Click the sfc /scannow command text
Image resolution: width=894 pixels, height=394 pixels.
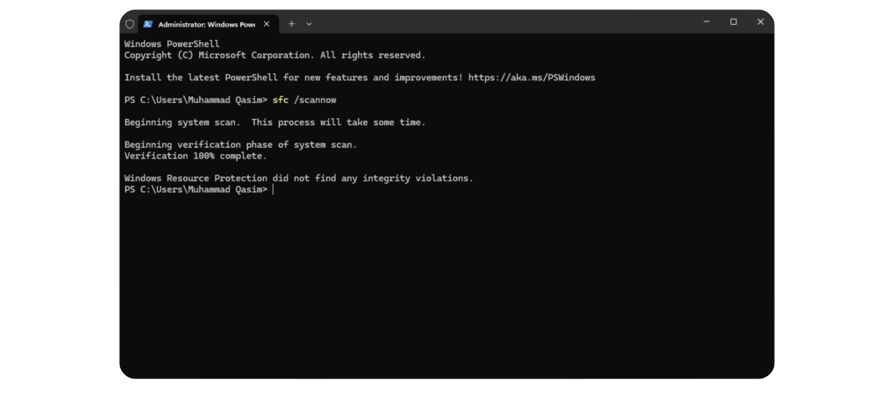[304, 100]
